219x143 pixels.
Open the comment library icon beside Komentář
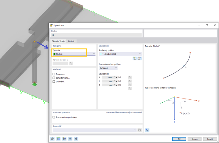click(x=139, y=130)
